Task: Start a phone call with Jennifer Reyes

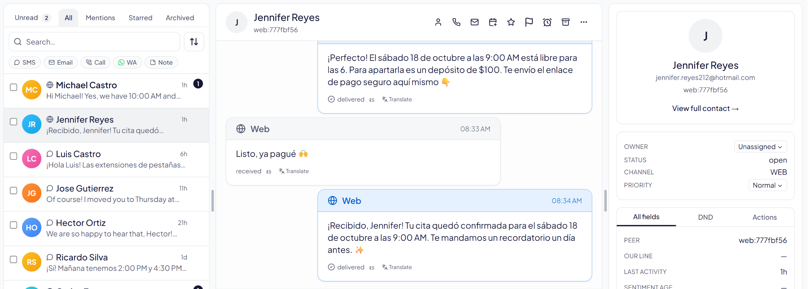Action: pos(456,22)
